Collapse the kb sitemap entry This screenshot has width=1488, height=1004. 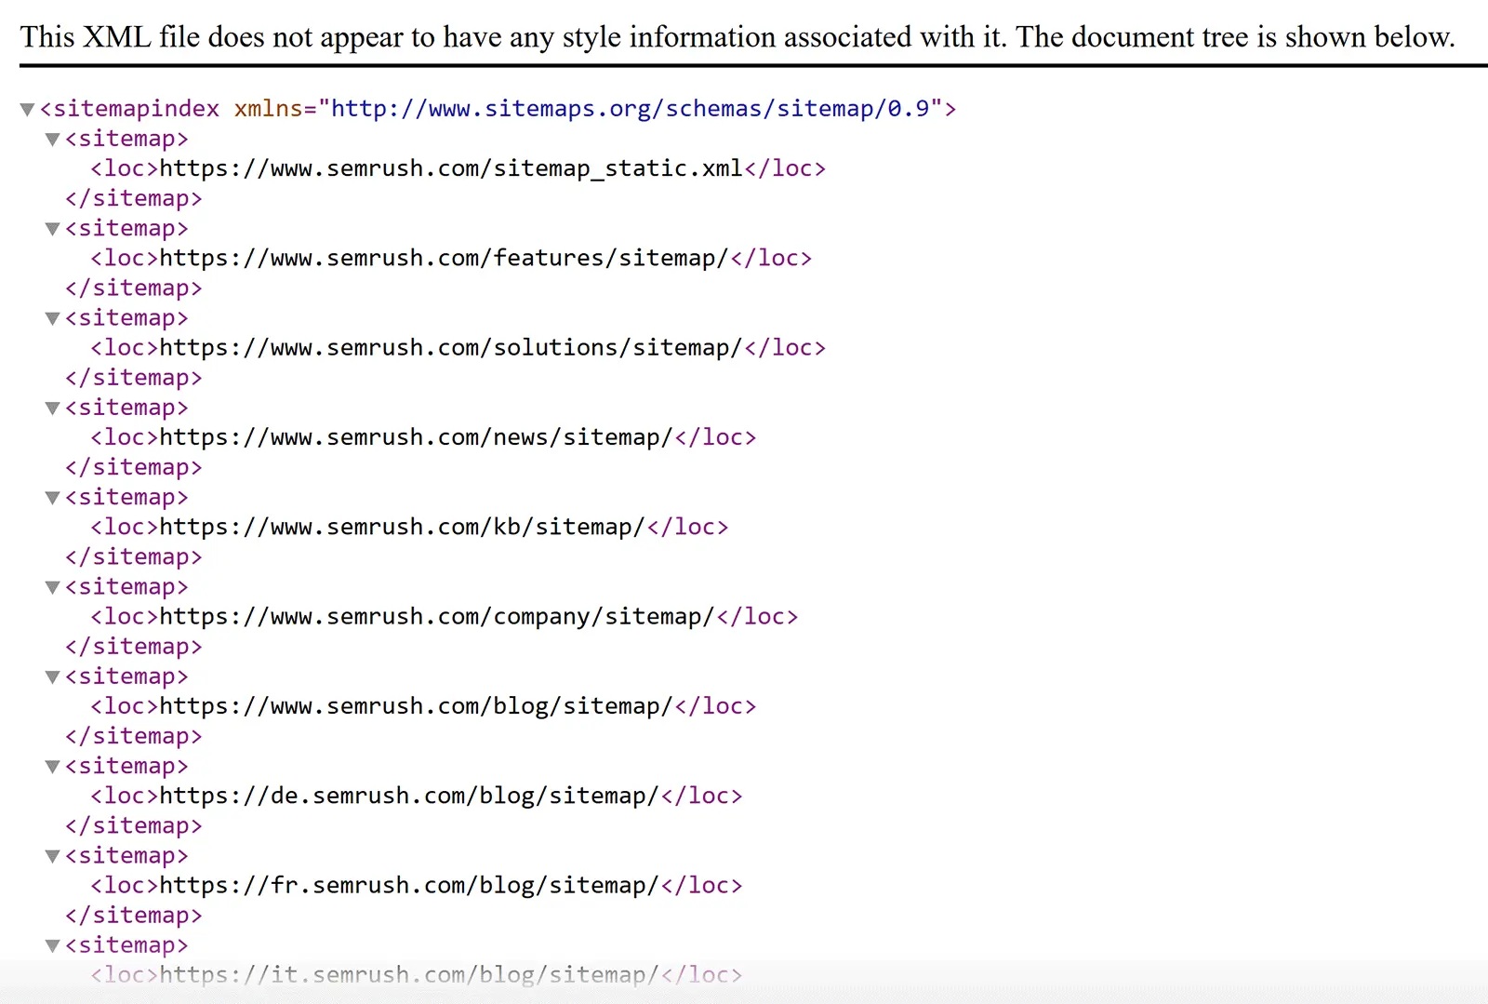pyautogui.click(x=52, y=497)
